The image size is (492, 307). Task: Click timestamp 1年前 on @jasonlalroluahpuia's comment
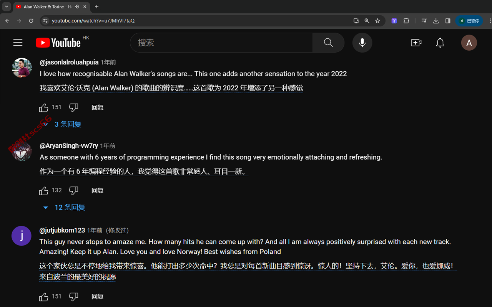pos(108,62)
